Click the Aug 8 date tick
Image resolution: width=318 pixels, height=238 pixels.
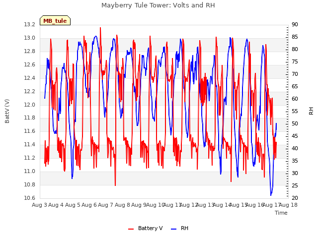point(122,205)
